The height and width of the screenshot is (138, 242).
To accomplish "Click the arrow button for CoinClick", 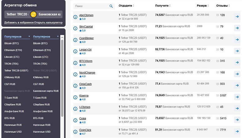I will [x=237, y=131].
